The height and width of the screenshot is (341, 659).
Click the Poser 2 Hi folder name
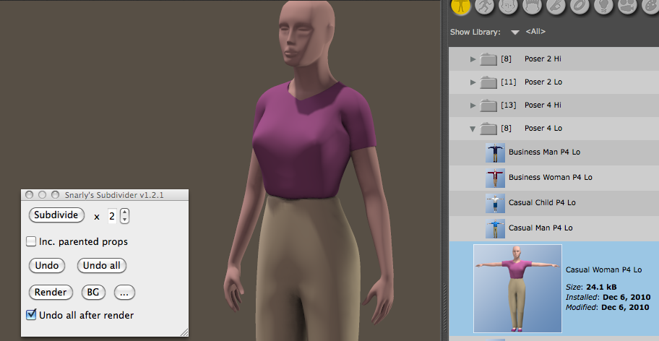(x=543, y=59)
